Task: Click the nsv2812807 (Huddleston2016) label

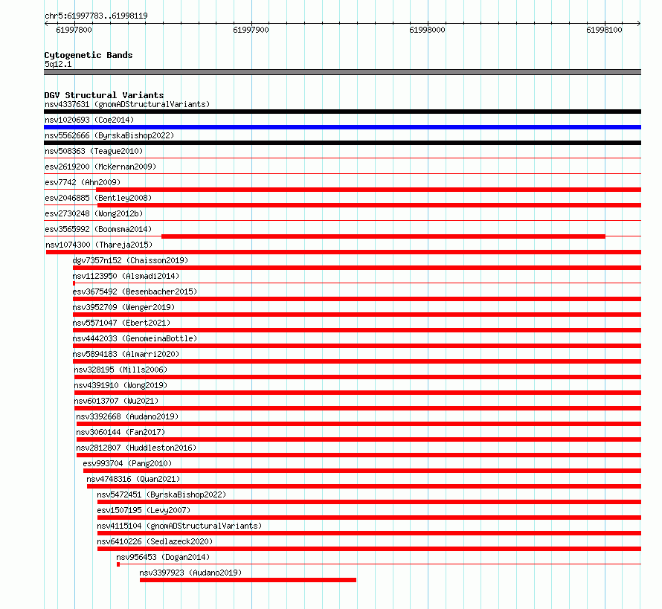Action: (x=136, y=448)
